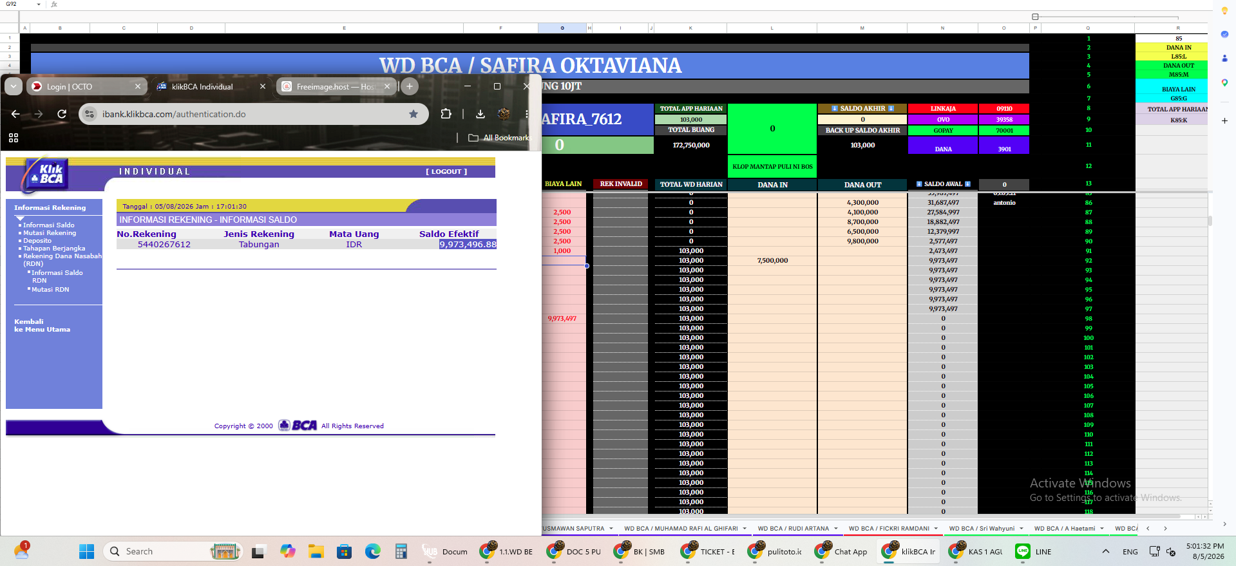The width and height of the screenshot is (1236, 566).
Task: Close the Freeimage.host tab
Action: tap(387, 86)
